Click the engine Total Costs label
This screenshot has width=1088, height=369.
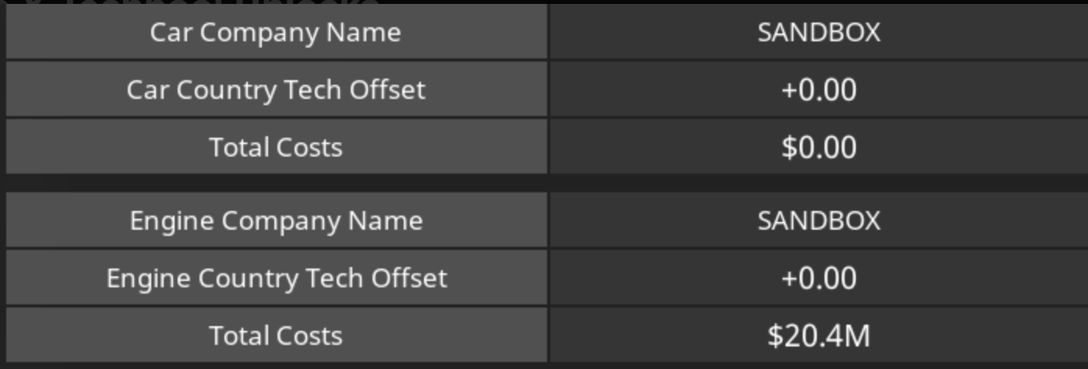point(275,336)
